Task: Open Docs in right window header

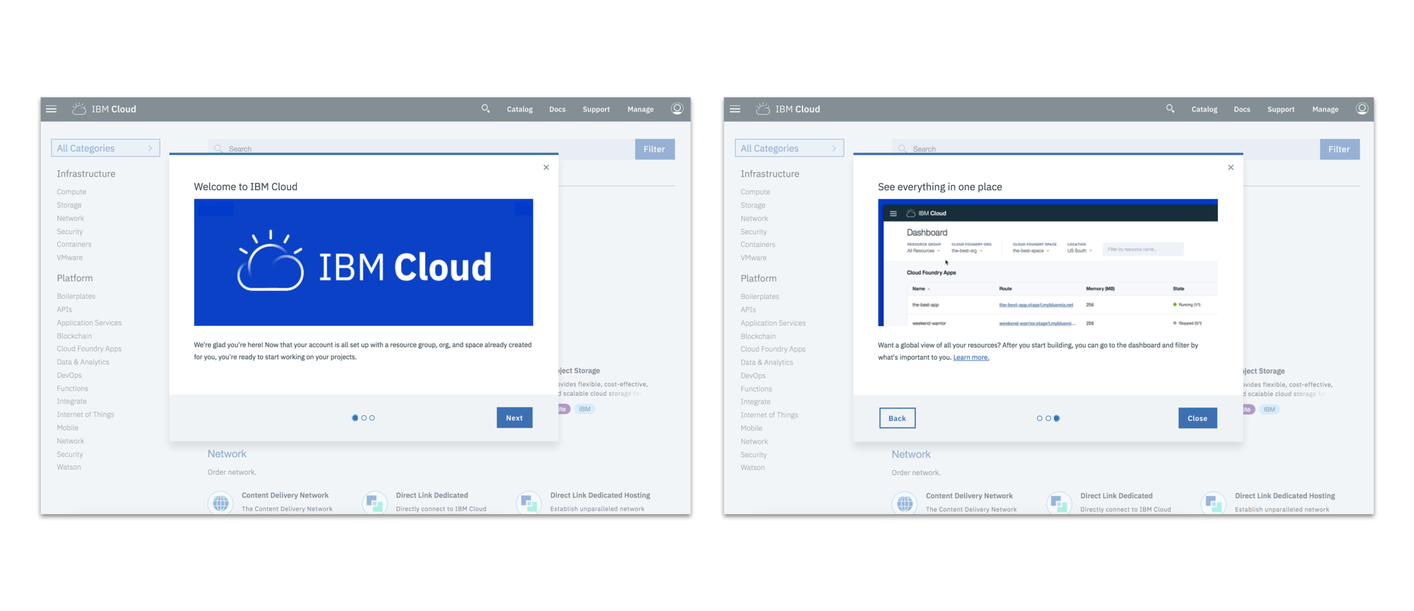Action: [x=1242, y=109]
